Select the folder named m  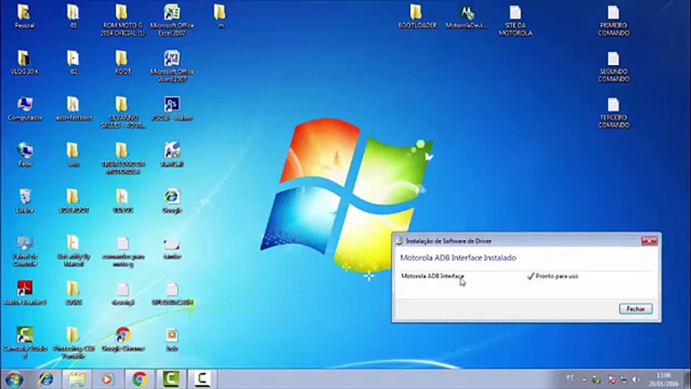[x=220, y=17]
